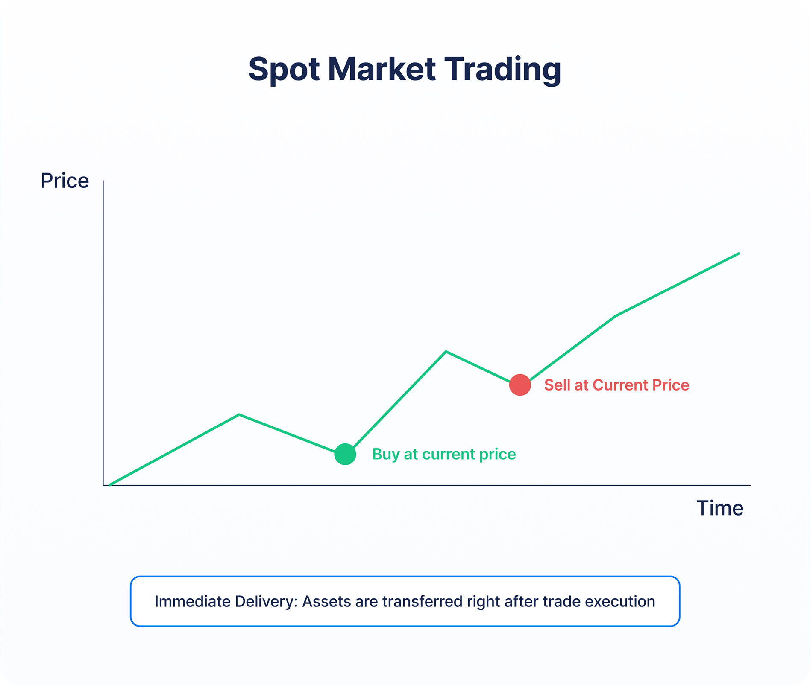
Task: Click the first peak of the green line
Action: [x=239, y=414]
